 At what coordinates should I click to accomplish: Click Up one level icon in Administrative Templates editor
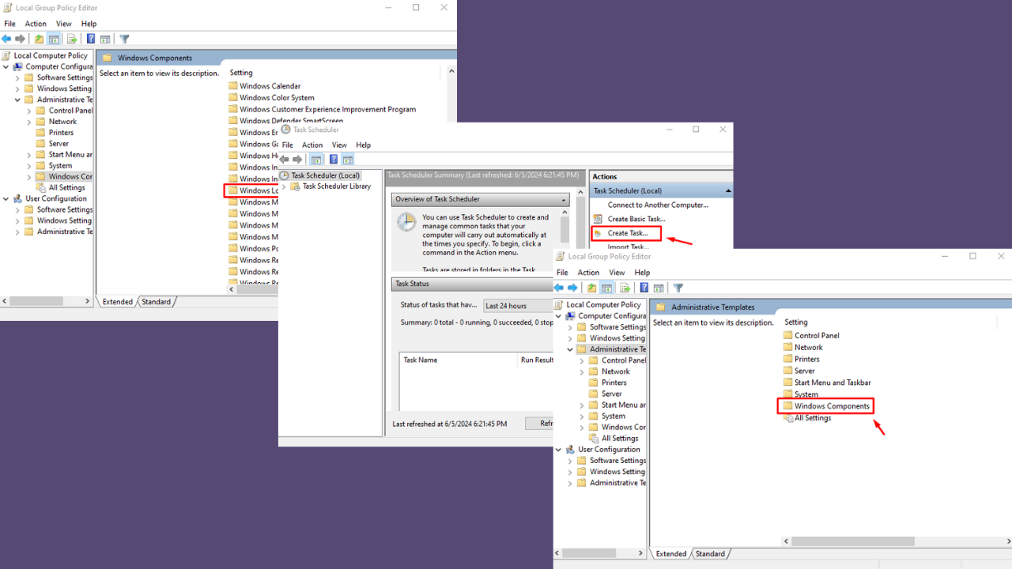tap(592, 288)
